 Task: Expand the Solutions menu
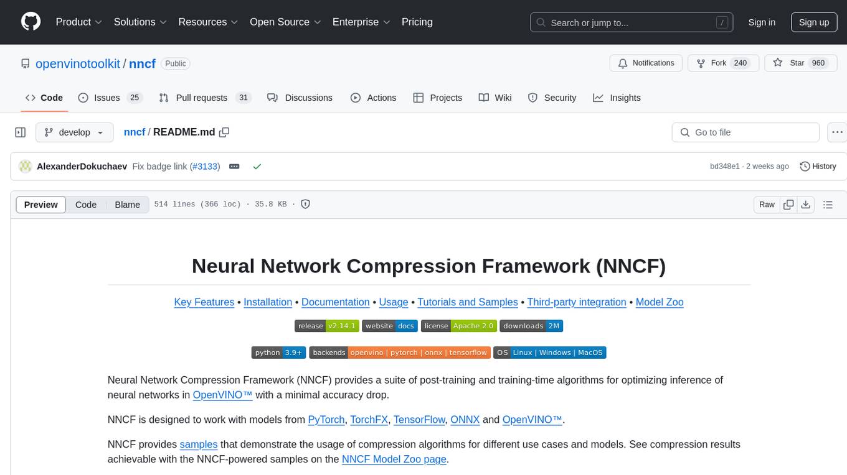140,22
